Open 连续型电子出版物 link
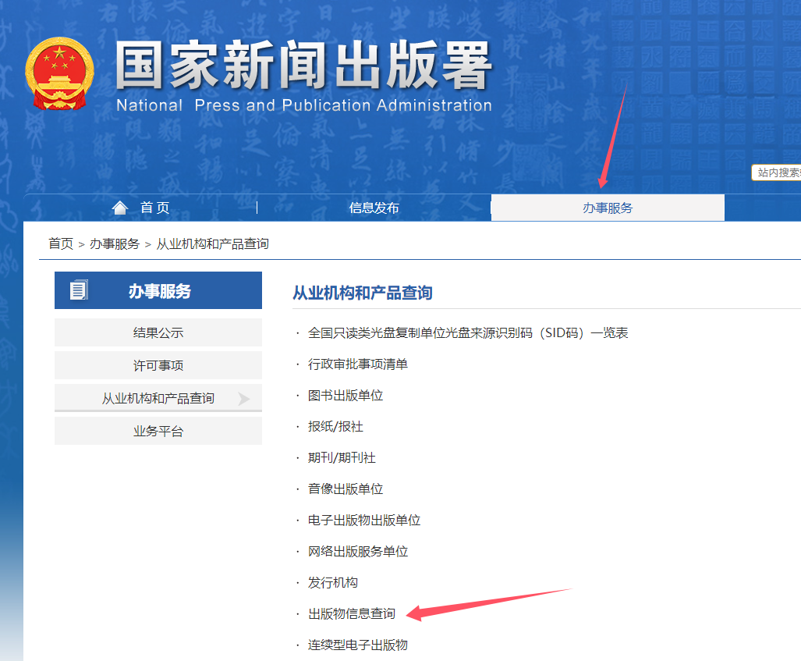This screenshot has height=661, width=801. click(359, 645)
